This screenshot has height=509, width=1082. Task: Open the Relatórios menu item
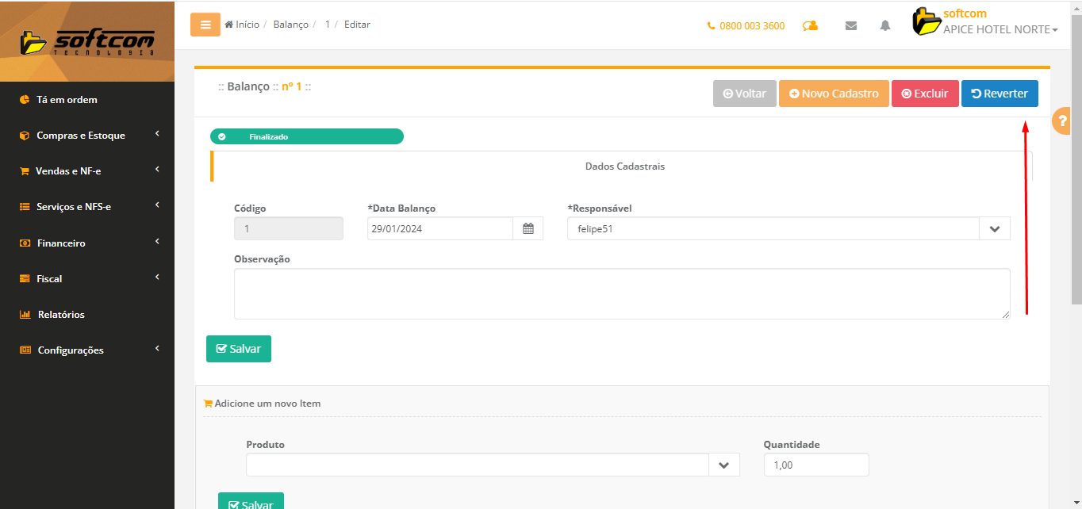(x=61, y=315)
